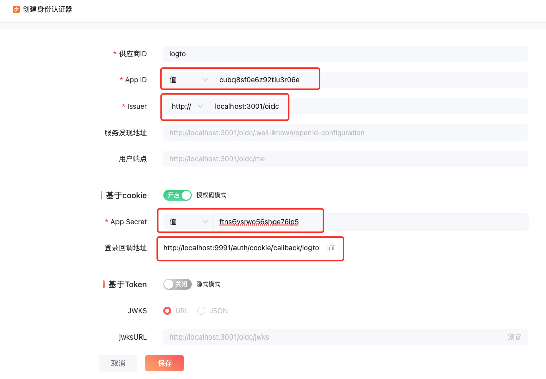Click the 服务发现地址 discovery URL field
This screenshot has width=546, height=379.
(344, 133)
